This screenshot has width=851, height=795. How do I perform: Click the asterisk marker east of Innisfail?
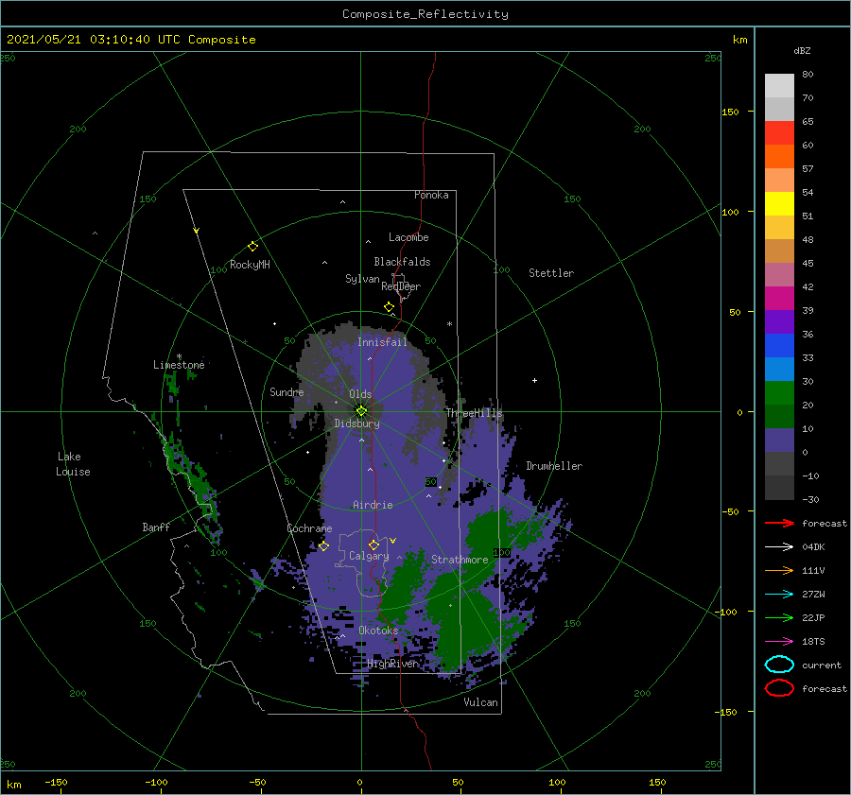click(x=449, y=324)
